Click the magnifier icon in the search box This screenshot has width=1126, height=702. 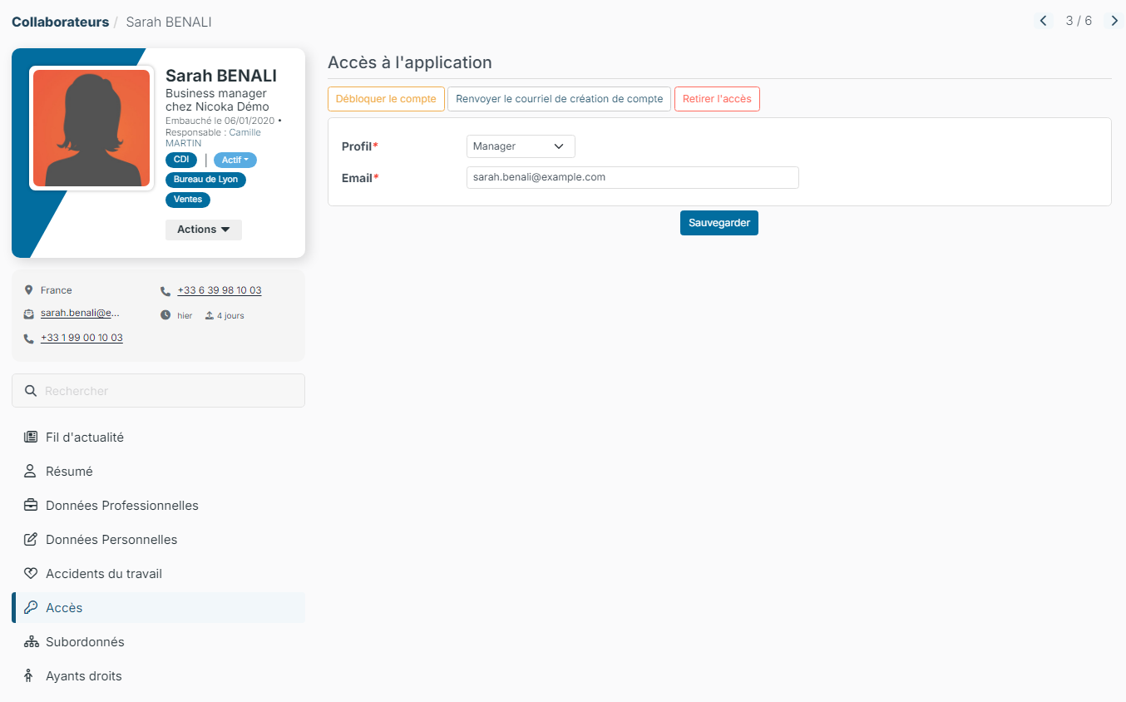pos(31,391)
